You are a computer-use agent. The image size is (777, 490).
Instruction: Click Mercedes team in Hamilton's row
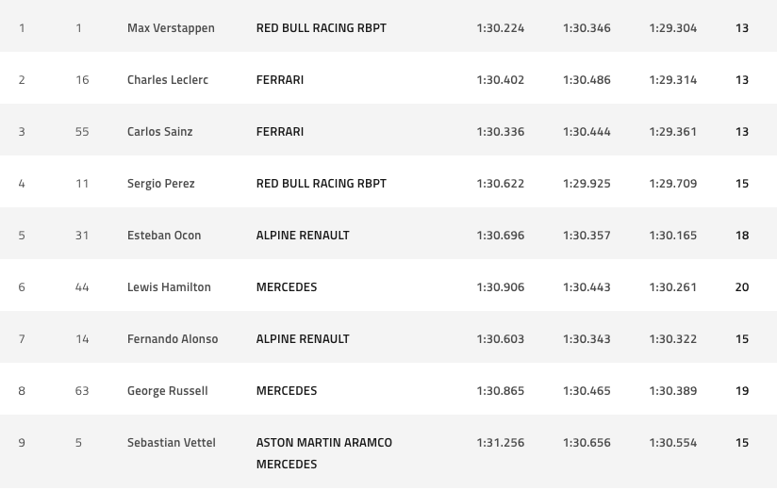(287, 287)
